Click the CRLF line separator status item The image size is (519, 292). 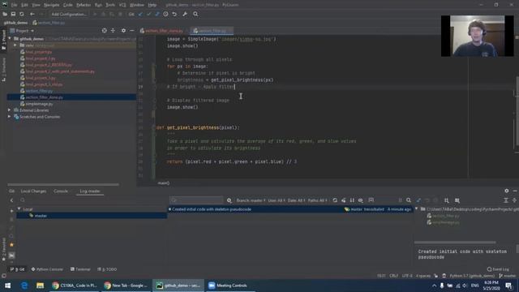click(393, 276)
